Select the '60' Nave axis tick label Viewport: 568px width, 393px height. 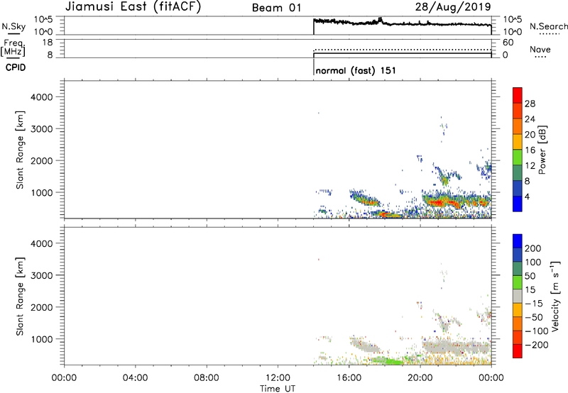[508, 43]
